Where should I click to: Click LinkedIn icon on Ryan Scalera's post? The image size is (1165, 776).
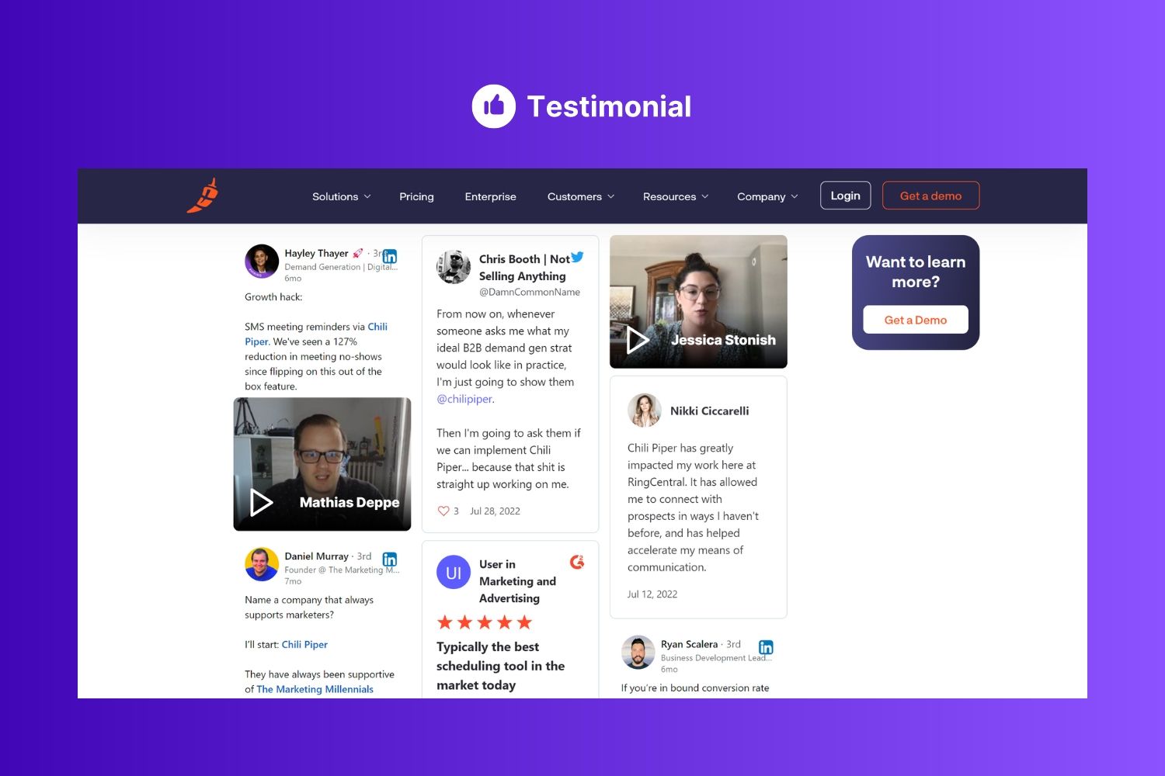click(x=766, y=647)
